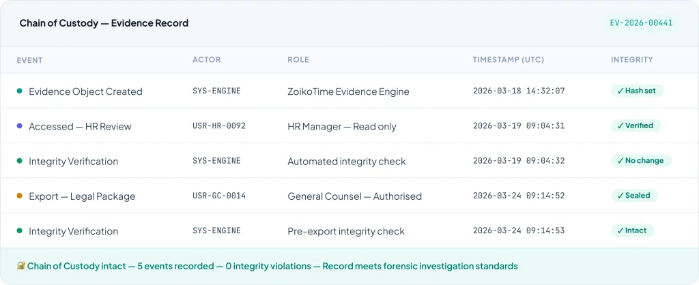699x285 pixels.
Task: Click the lock icon in the footer banner
Action: tap(21, 266)
